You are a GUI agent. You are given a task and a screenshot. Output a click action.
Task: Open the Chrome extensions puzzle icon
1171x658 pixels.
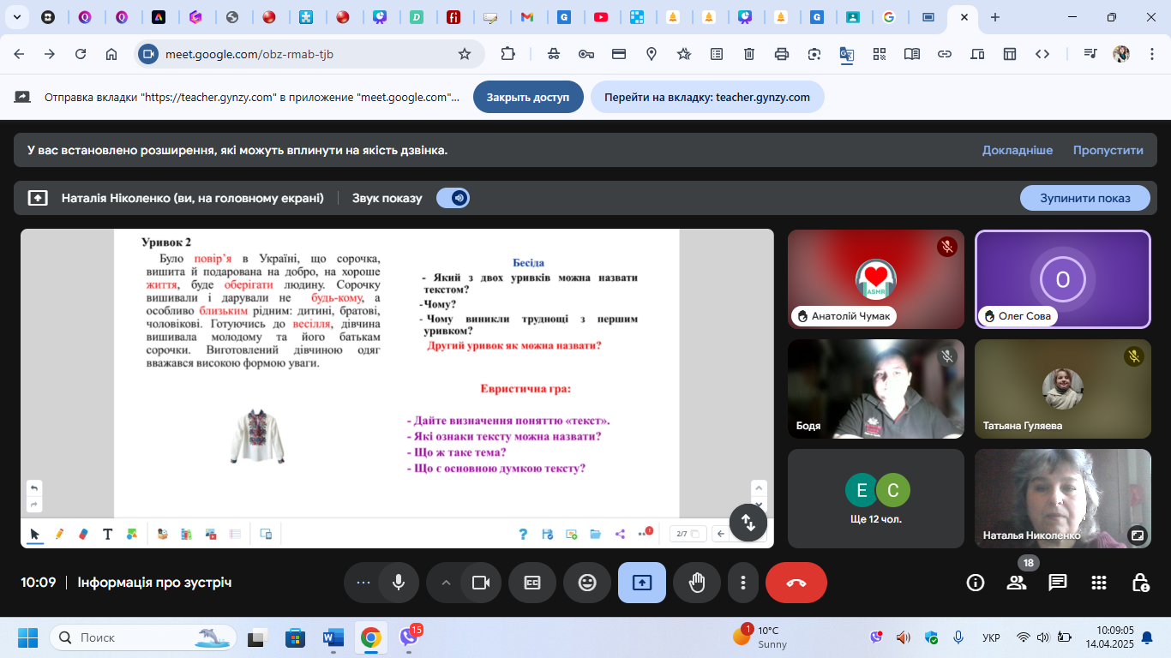pos(507,54)
